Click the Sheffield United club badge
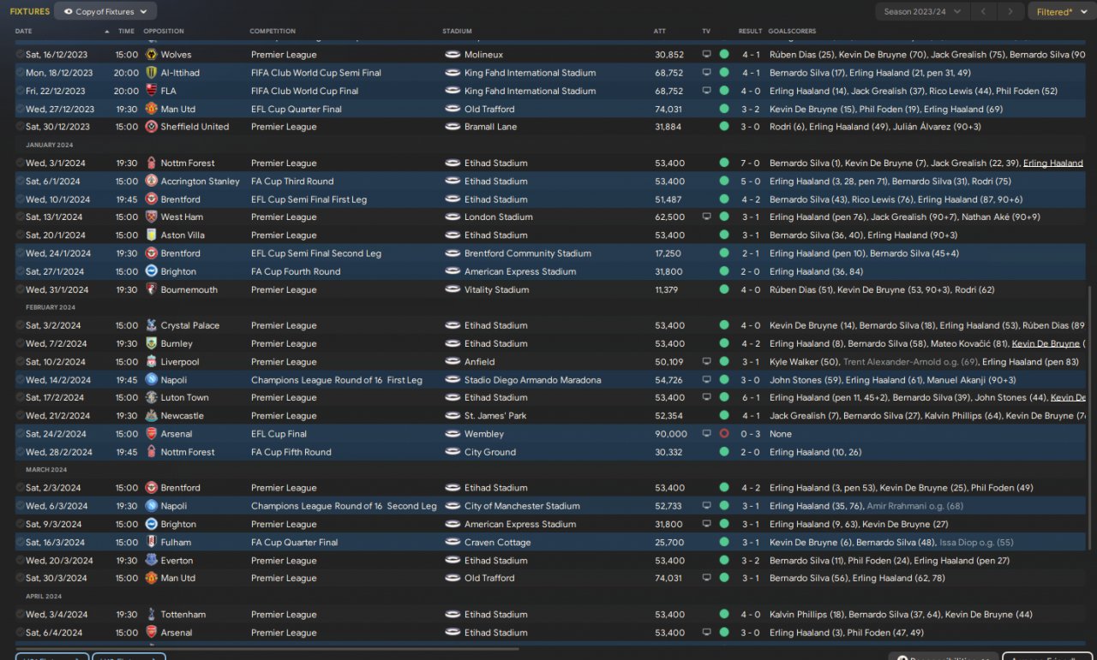The width and height of the screenshot is (1097, 660). [152, 127]
